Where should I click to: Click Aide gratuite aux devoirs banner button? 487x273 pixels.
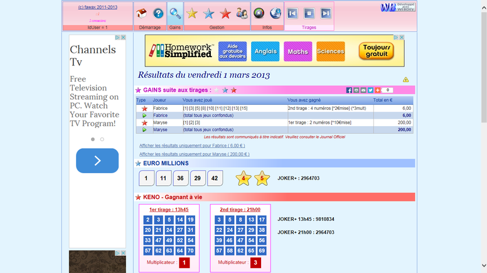pos(232,51)
